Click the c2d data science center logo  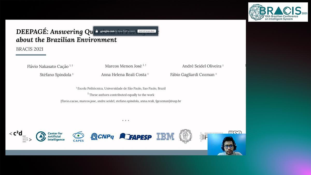click(20, 136)
